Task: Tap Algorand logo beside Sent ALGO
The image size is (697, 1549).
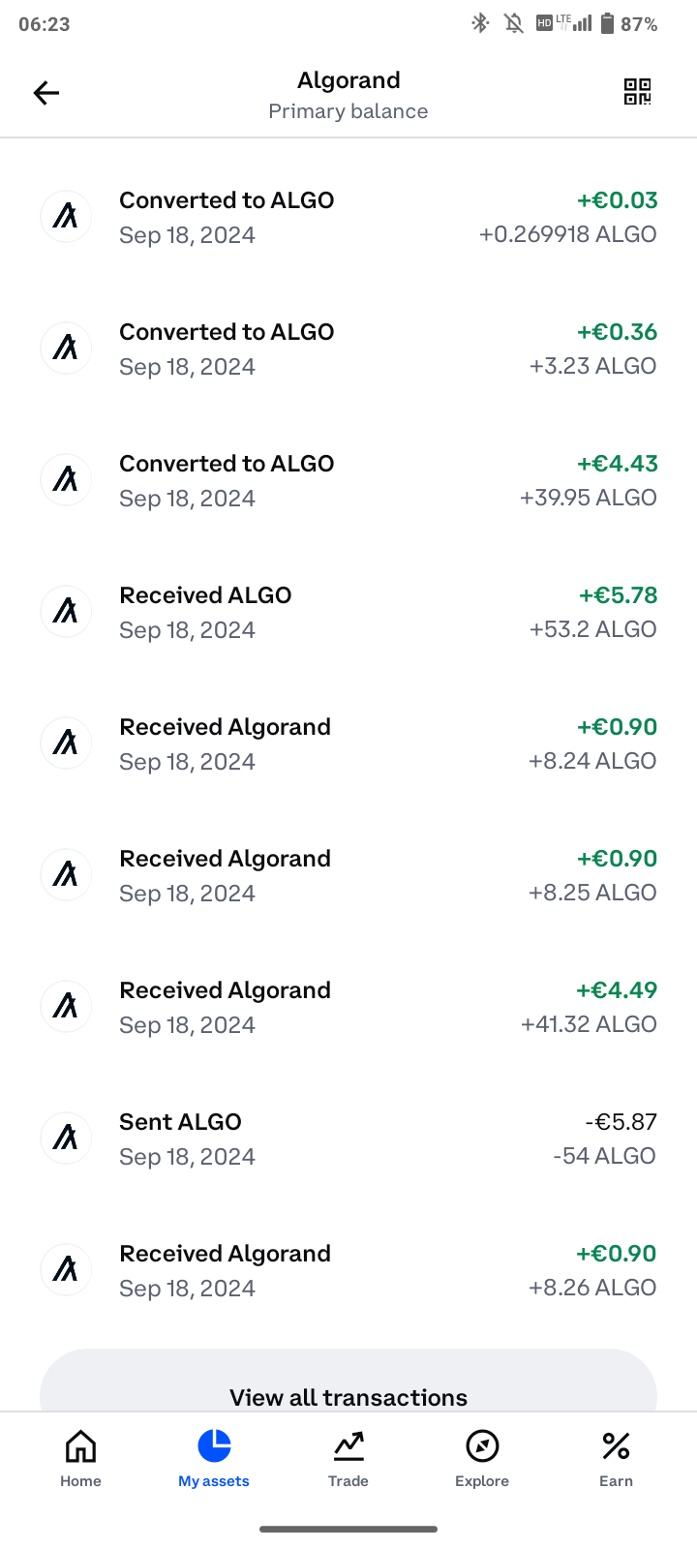Action: (x=66, y=1138)
